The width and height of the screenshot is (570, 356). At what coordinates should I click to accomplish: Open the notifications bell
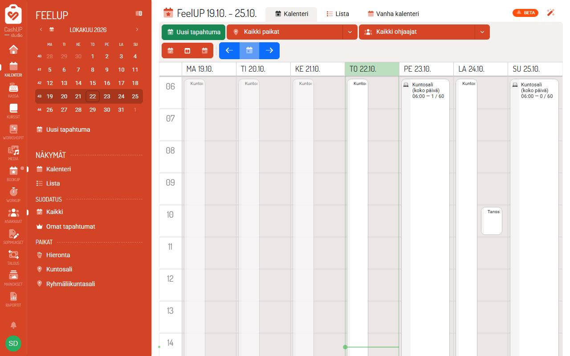pyautogui.click(x=13, y=325)
